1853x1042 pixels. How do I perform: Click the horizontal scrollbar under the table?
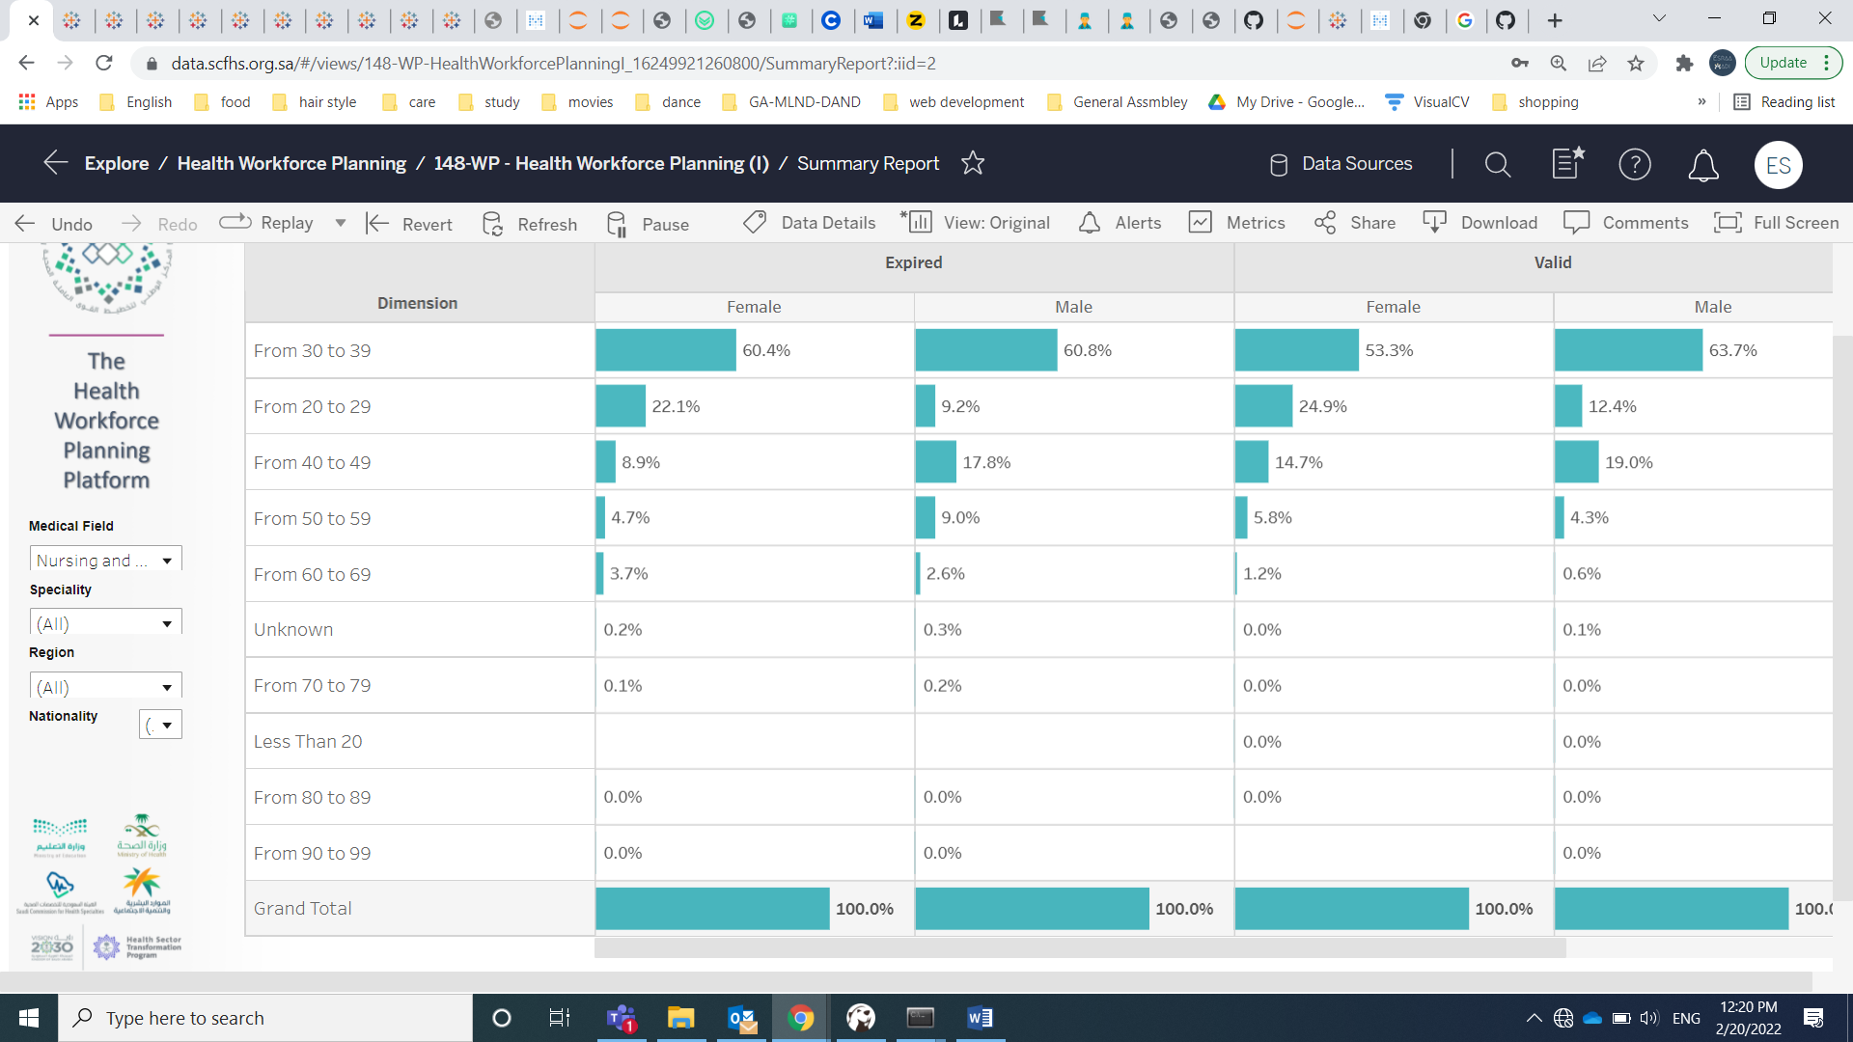click(x=1079, y=948)
